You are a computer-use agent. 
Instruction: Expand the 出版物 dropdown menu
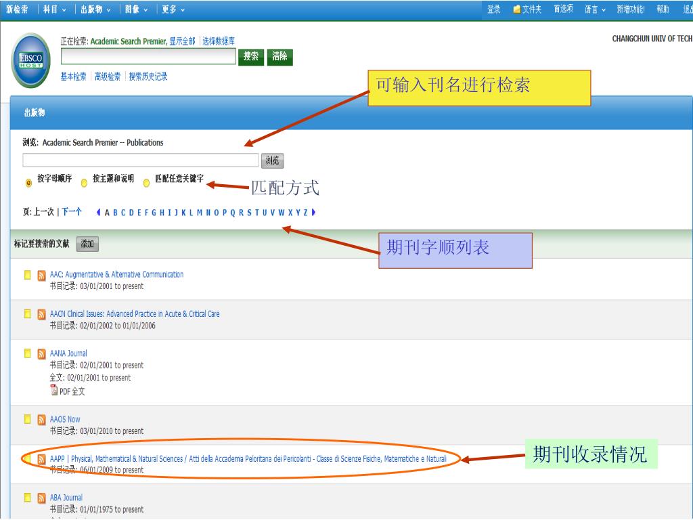click(x=95, y=9)
